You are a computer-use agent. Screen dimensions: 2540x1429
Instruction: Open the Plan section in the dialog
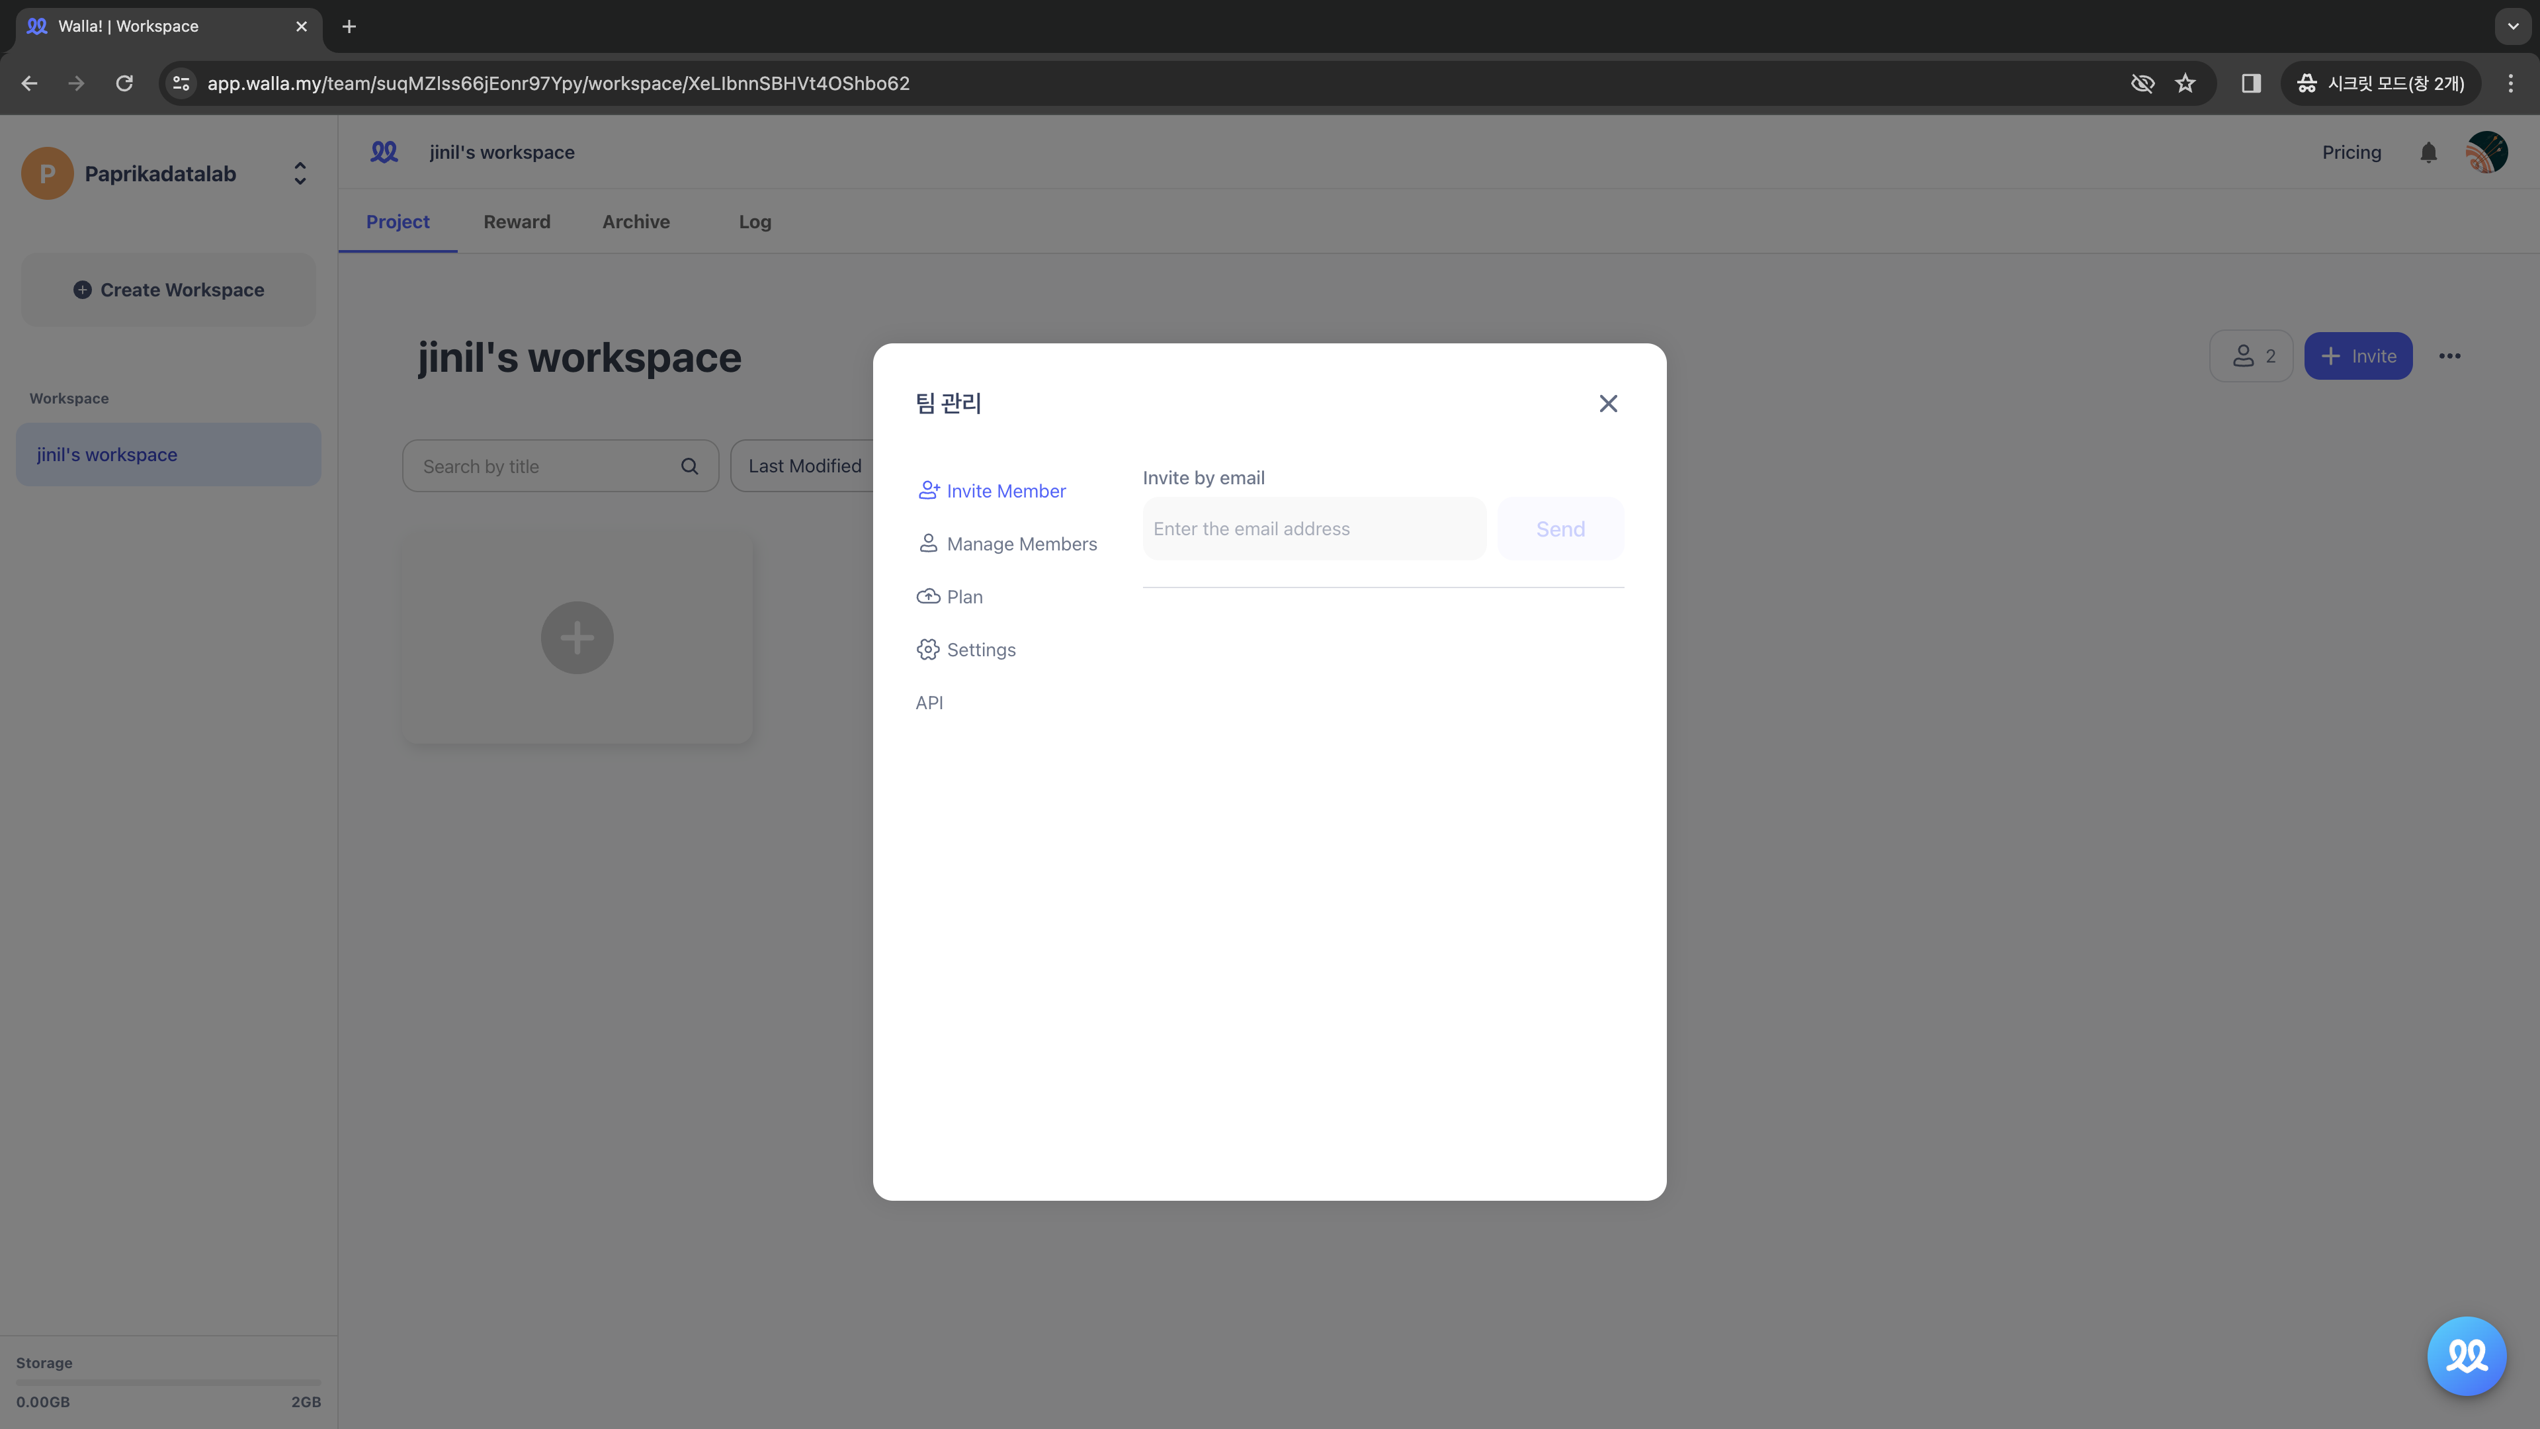click(950, 597)
